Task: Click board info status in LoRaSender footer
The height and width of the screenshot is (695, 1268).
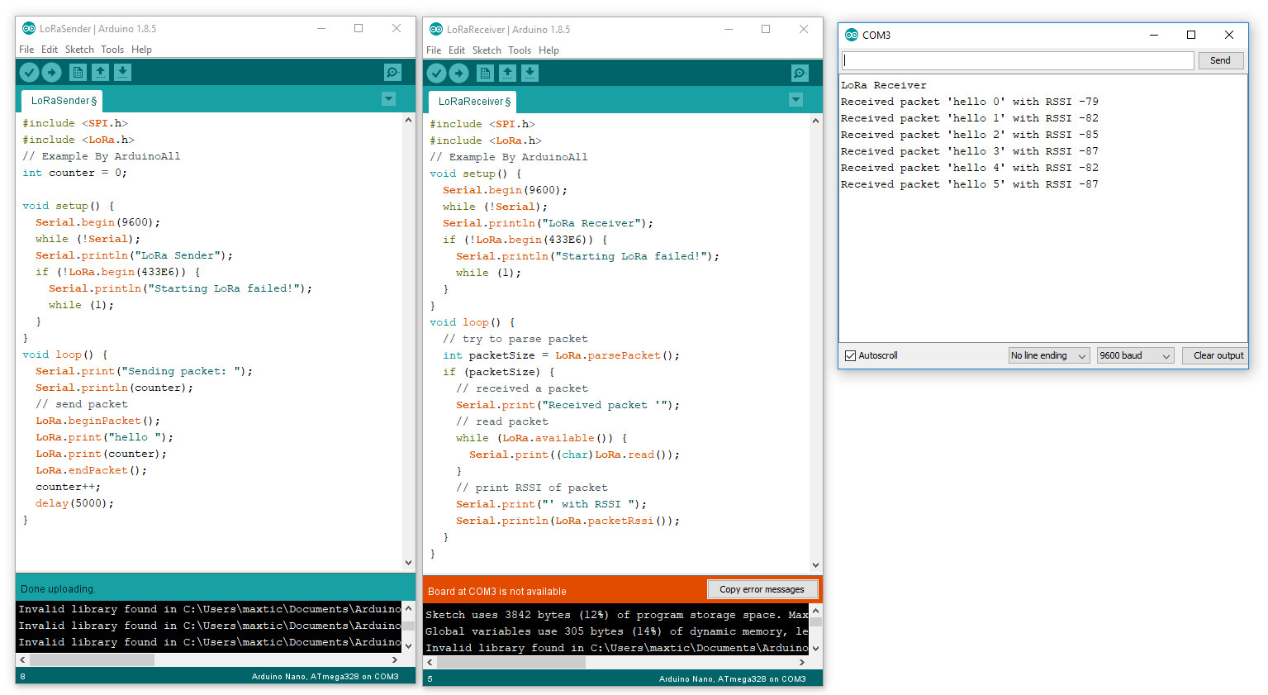Action: [325, 677]
